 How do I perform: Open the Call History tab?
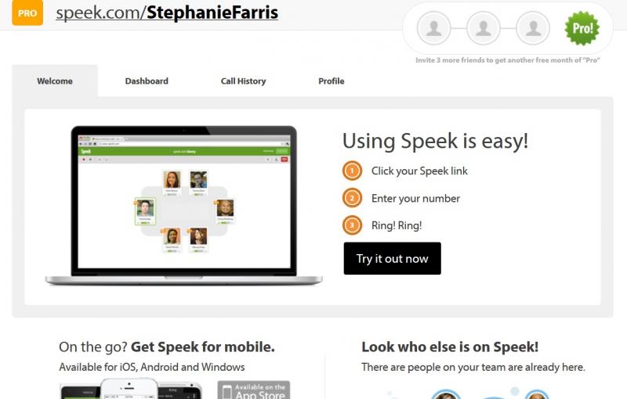[x=243, y=81]
